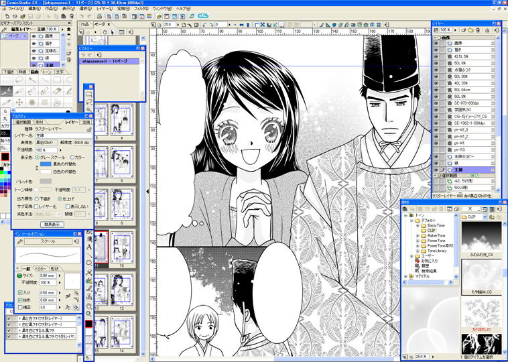Hide the 画像 layer via its eye icon

point(436,43)
